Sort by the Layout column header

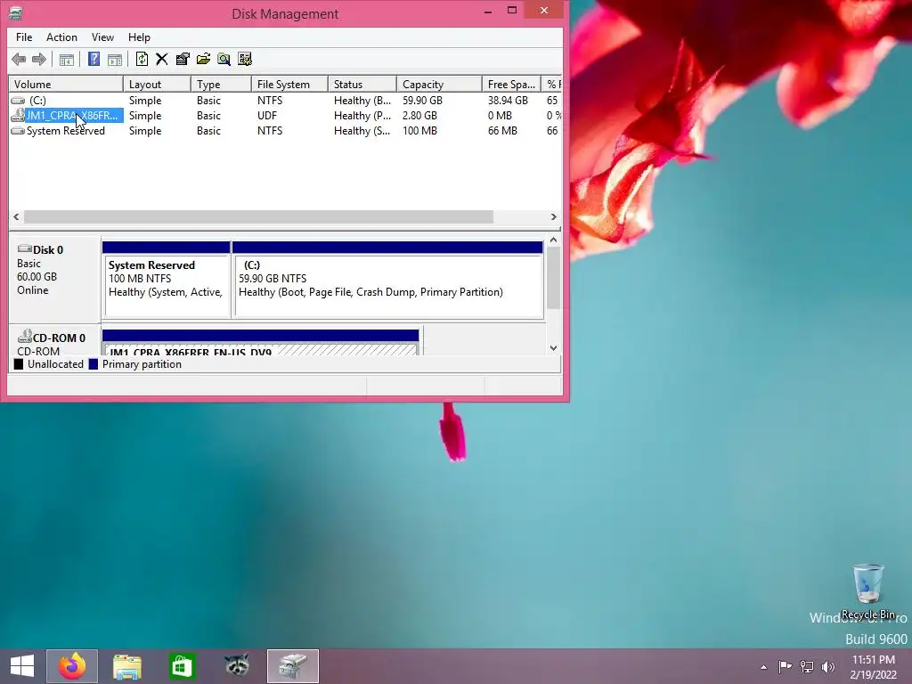(157, 85)
